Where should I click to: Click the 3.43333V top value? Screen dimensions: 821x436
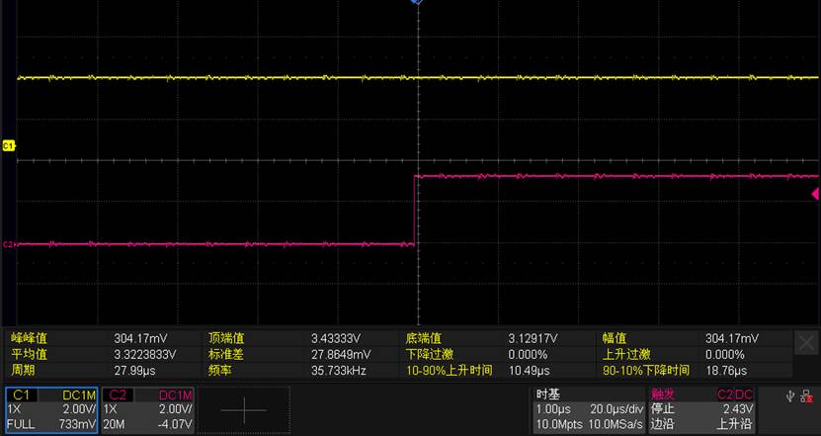[x=336, y=339]
